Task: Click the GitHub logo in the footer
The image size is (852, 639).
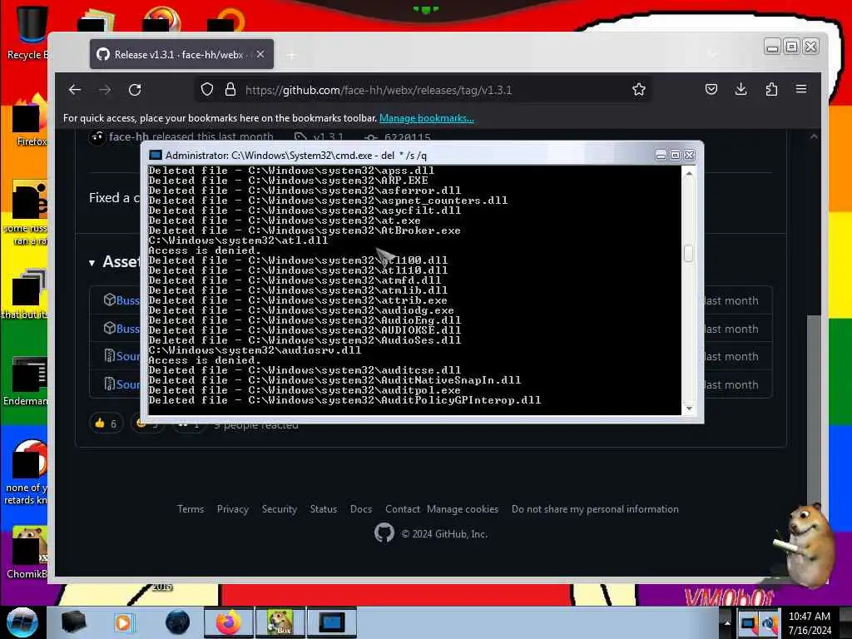Action: 384,533
